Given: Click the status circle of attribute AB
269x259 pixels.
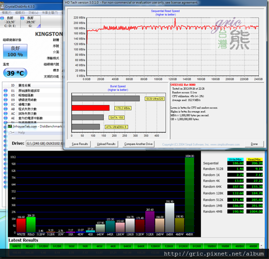Looking at the screenshot, I should (x=5, y=109).
